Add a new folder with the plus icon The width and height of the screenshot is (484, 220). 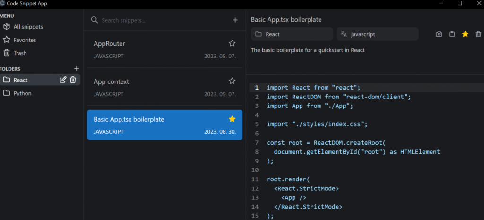(x=77, y=69)
